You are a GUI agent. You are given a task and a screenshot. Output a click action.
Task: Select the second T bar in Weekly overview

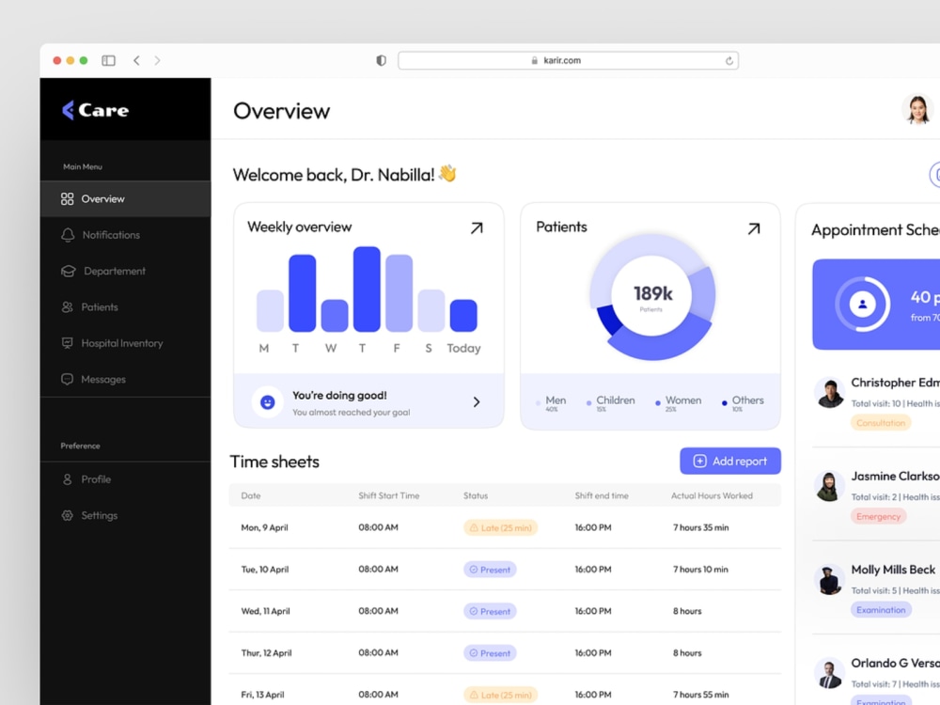(367, 289)
